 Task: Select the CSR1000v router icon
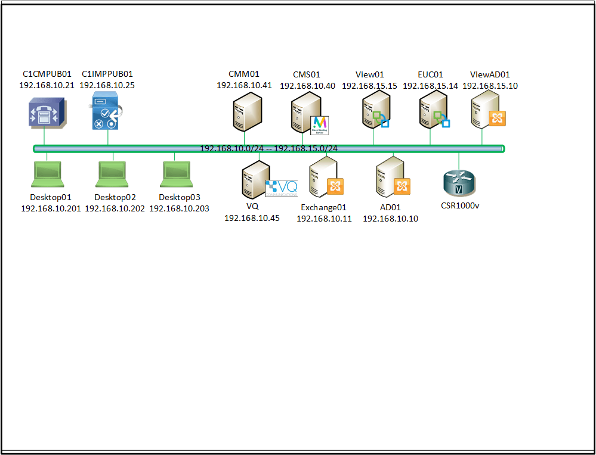click(x=459, y=183)
